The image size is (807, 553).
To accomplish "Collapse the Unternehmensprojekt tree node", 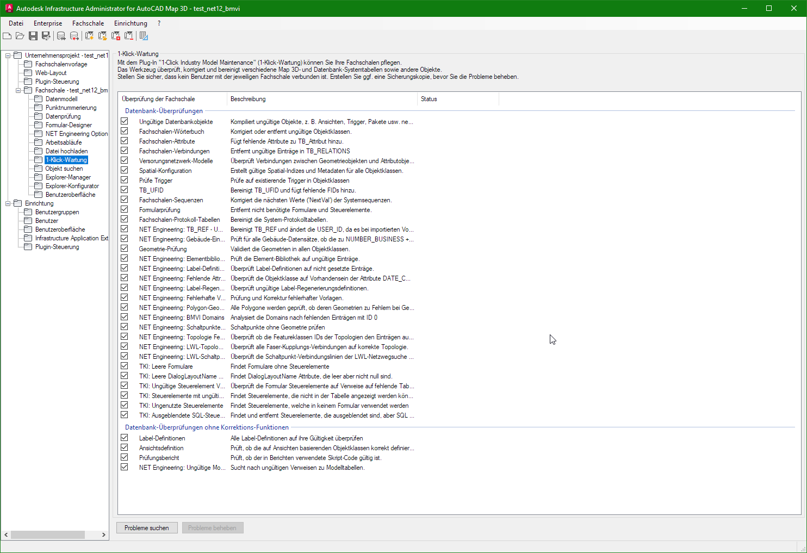I will click(x=8, y=55).
